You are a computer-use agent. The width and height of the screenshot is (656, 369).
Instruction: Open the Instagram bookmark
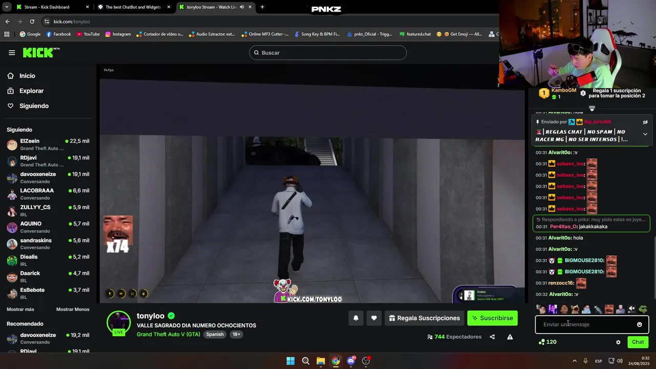tap(118, 34)
